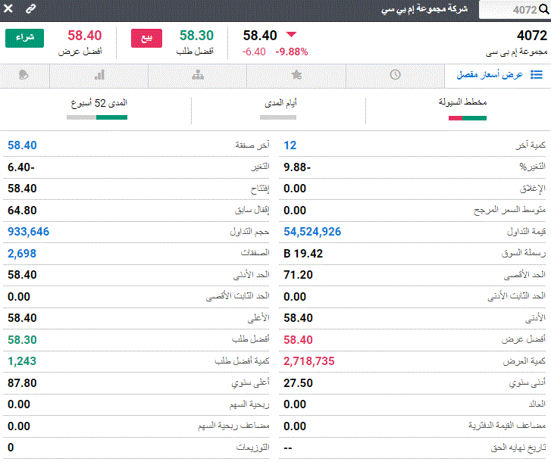Select the عرض أسعار مفصل tab

point(498,75)
